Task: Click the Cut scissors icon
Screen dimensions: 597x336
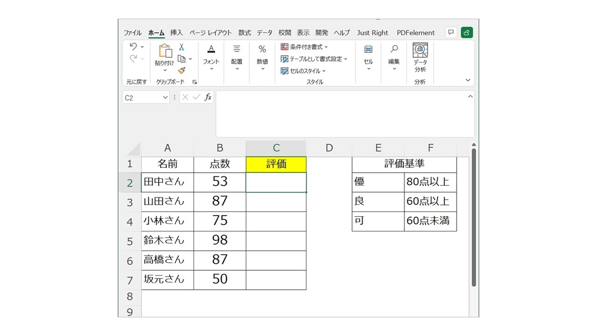Action: point(182,47)
